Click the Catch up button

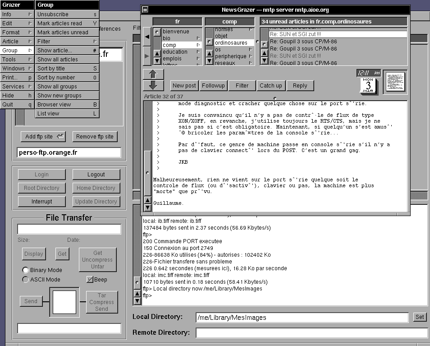point(271,86)
